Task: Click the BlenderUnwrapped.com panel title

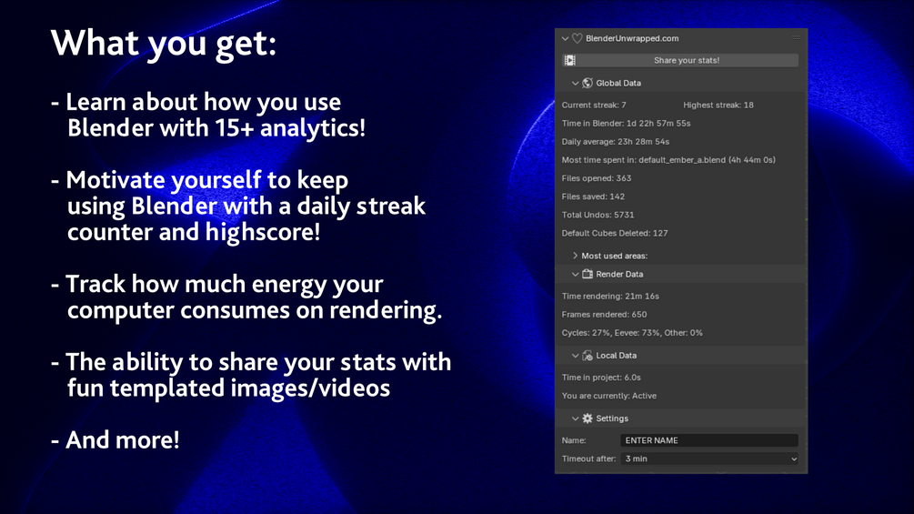Action: [632, 38]
